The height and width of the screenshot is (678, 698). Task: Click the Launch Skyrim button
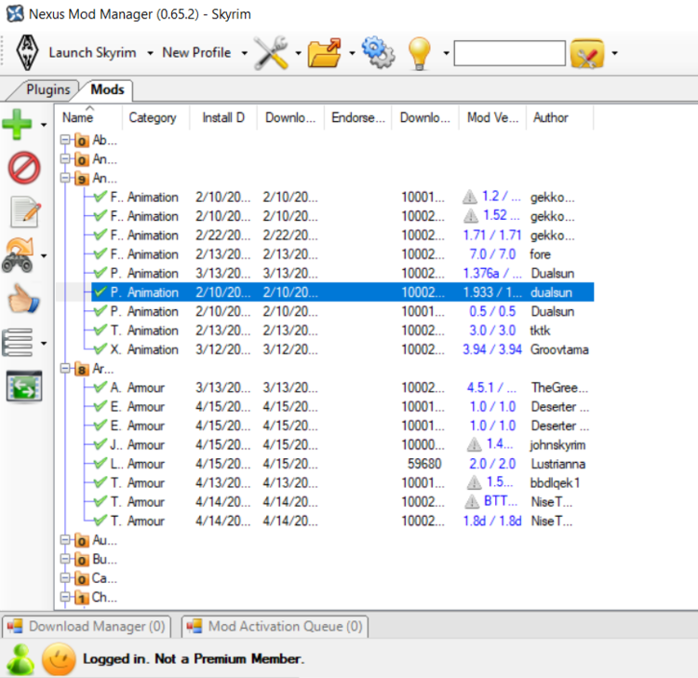(92, 52)
